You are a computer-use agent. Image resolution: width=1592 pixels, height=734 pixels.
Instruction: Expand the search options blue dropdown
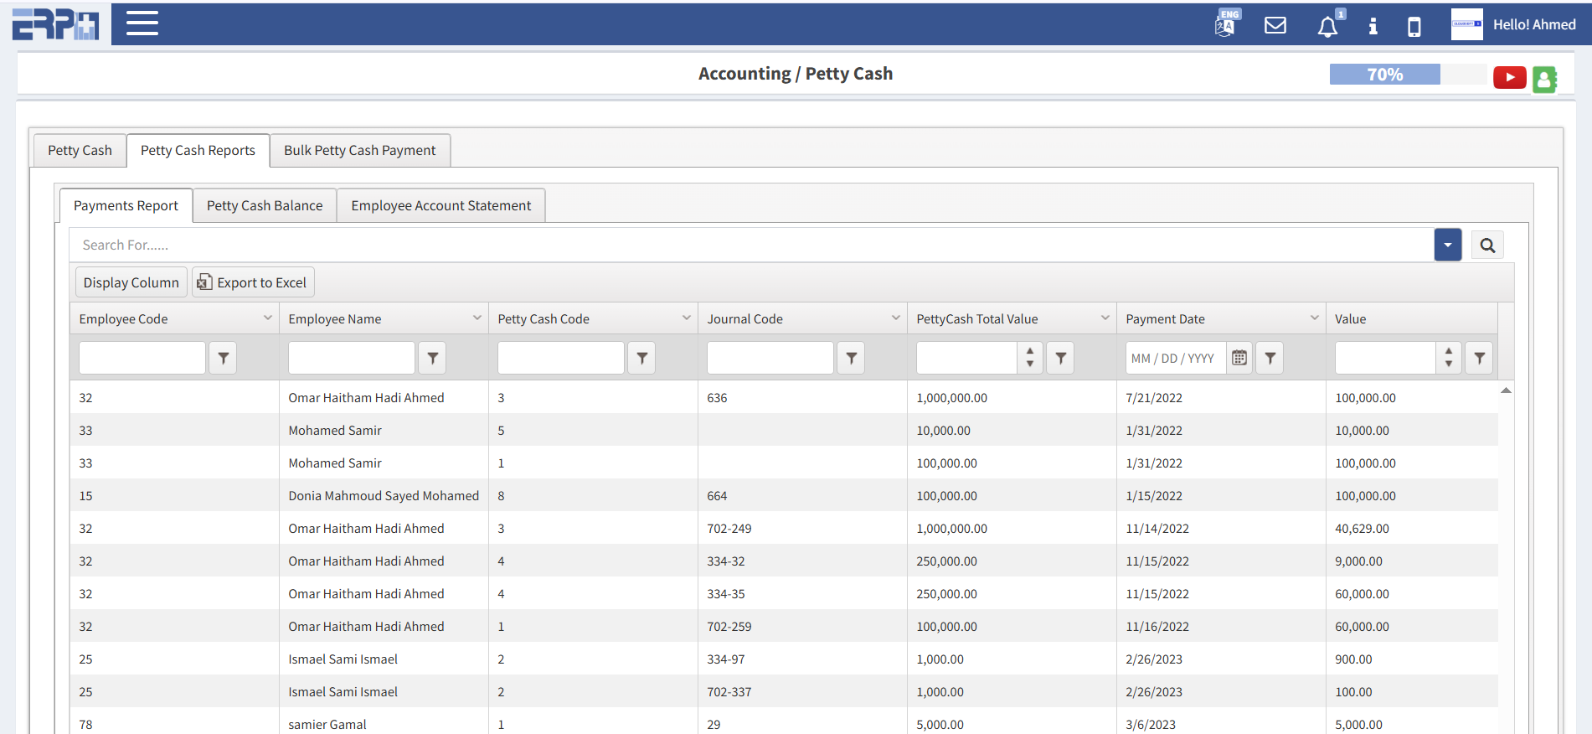[x=1447, y=246]
